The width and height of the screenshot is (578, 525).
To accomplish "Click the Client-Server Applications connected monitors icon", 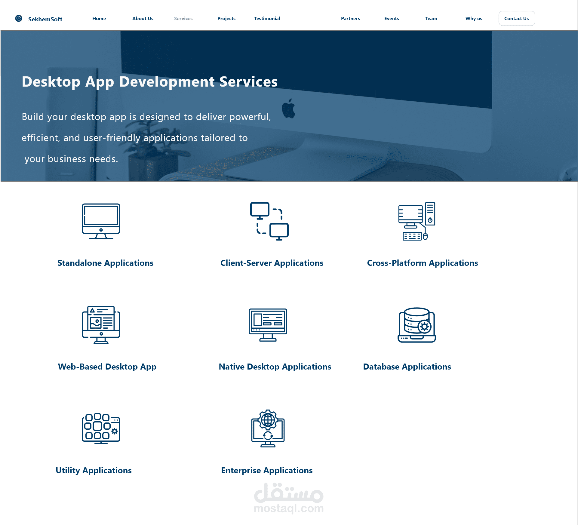I will pyautogui.click(x=269, y=221).
